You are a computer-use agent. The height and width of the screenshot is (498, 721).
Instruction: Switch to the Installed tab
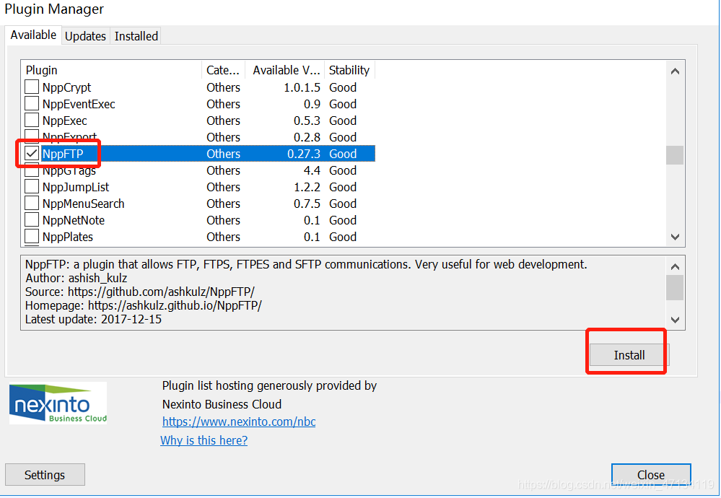pos(136,36)
